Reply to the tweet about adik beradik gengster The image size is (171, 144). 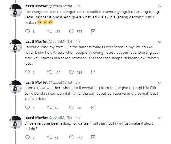click(27, 32)
